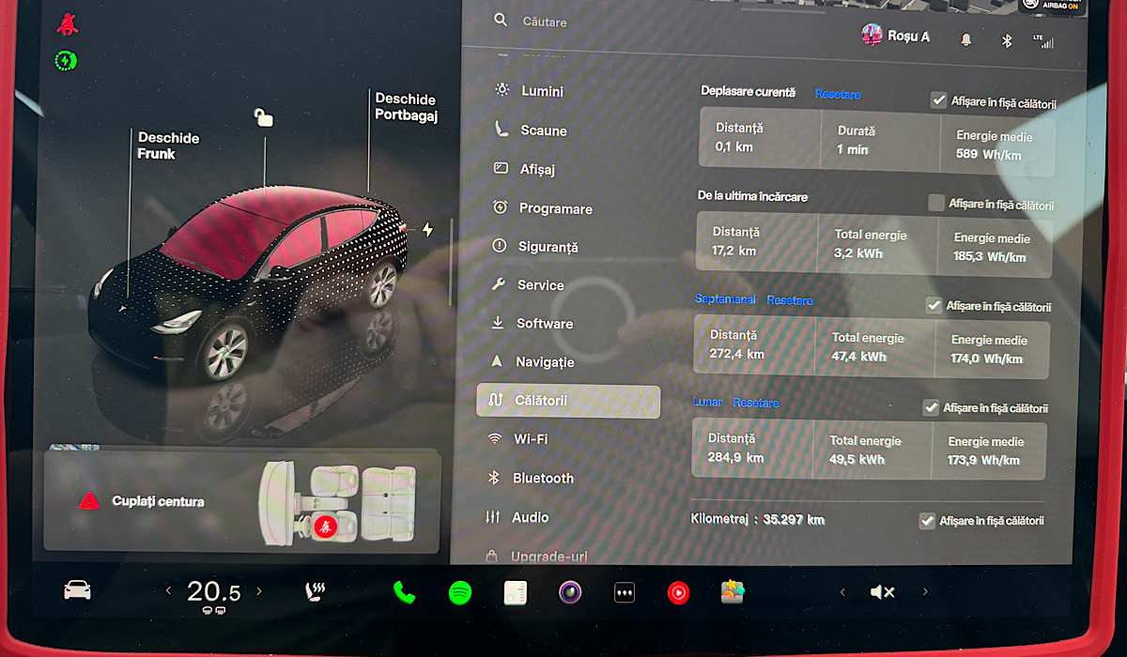Open the Roșu A driver profile menu
The width and height of the screenshot is (1127, 657).
896,37
